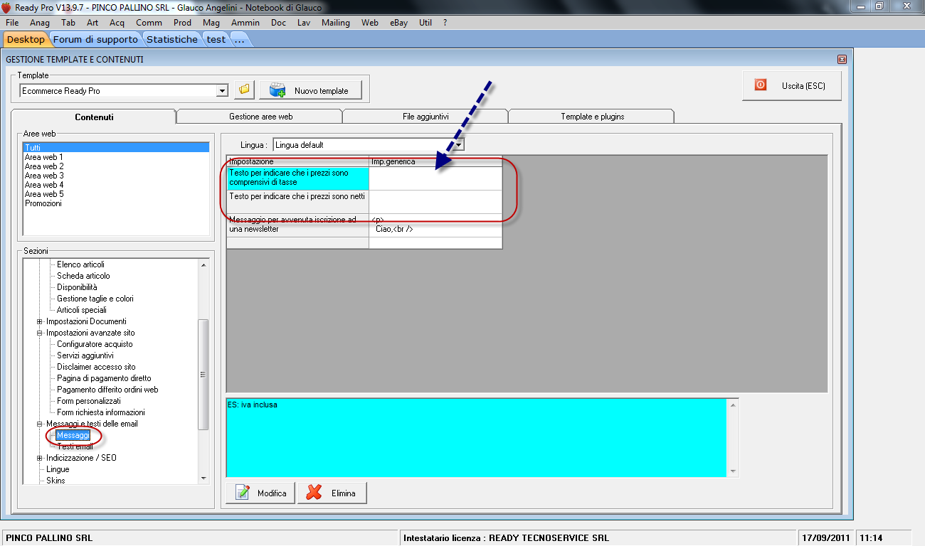Select Form richiesta informazioni item

tap(101, 412)
